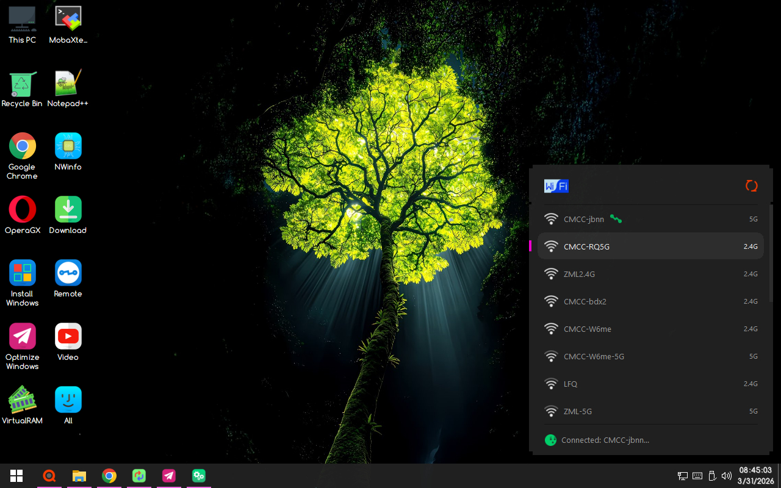
Task: Click the Connected: CMCC-jbnn status text
Action: click(x=605, y=440)
